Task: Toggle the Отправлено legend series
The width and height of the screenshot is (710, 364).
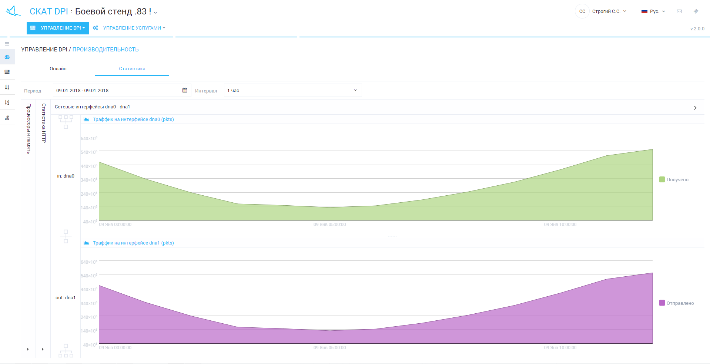Action: pyautogui.click(x=676, y=303)
